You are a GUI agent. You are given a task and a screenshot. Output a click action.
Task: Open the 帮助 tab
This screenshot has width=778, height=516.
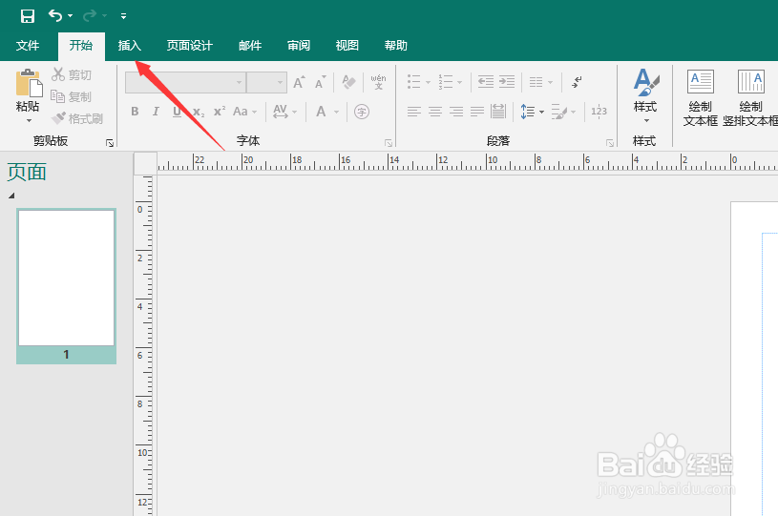click(x=395, y=46)
